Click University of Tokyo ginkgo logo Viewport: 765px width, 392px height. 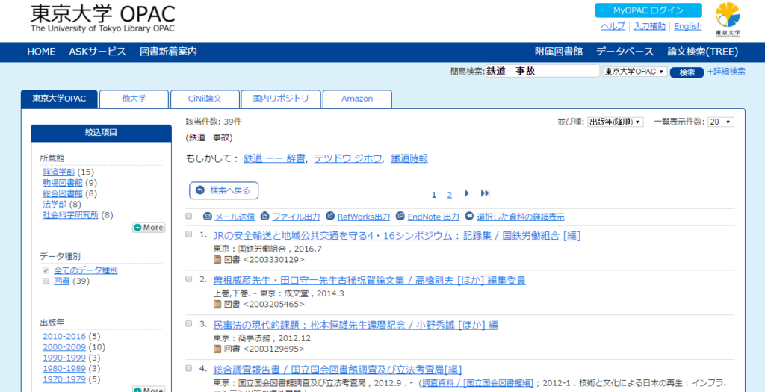tap(728, 19)
